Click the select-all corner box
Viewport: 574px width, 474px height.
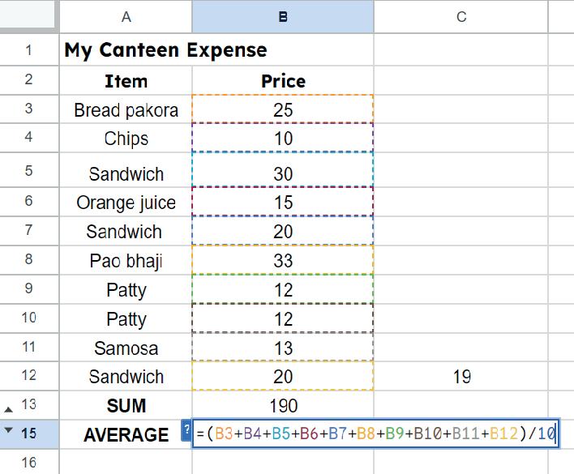29,16
